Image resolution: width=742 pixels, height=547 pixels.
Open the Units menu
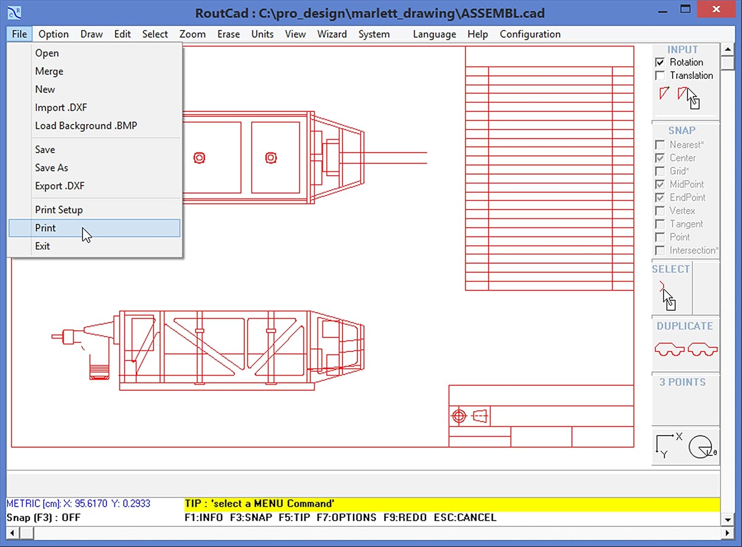(262, 34)
